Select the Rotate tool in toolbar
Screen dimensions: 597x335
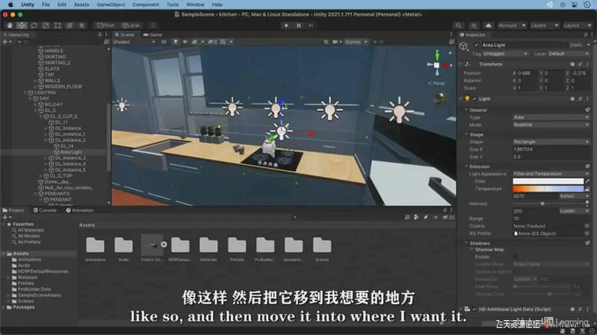tap(34, 25)
